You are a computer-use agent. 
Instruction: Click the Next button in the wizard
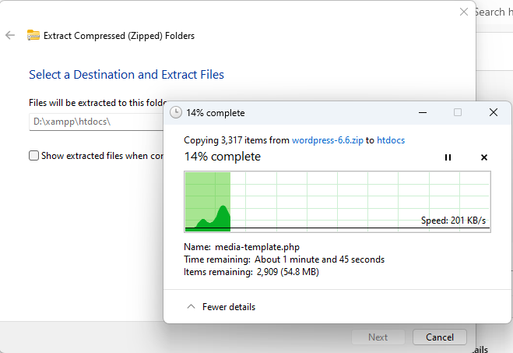click(x=378, y=337)
